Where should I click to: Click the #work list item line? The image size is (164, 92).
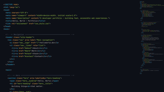pos(28,51)
